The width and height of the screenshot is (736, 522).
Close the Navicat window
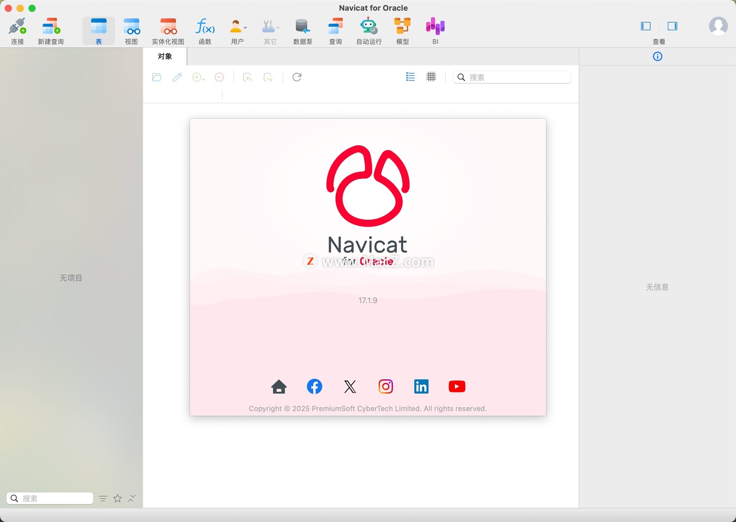click(x=8, y=8)
